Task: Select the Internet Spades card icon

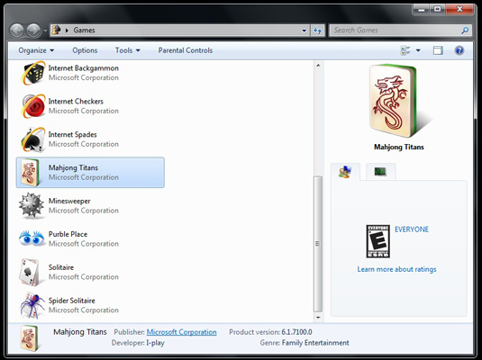Action: (33, 139)
